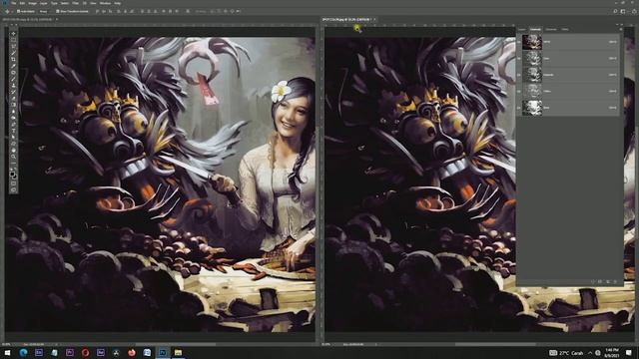This screenshot has width=639, height=359.
Task: Activate right document tab
Action: click(x=346, y=19)
